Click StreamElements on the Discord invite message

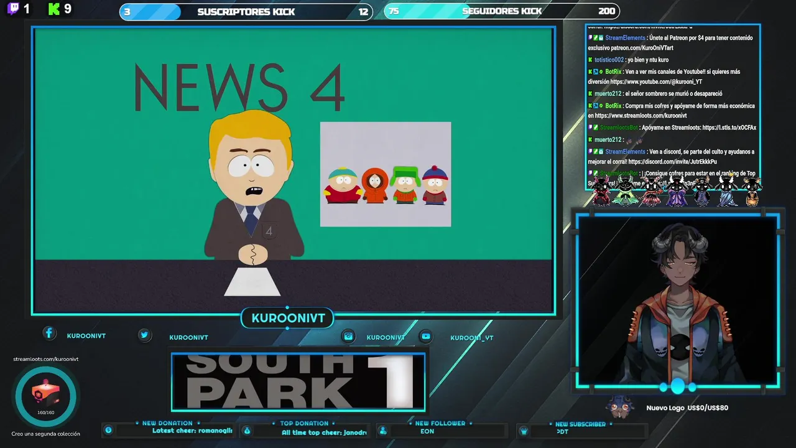(x=625, y=152)
